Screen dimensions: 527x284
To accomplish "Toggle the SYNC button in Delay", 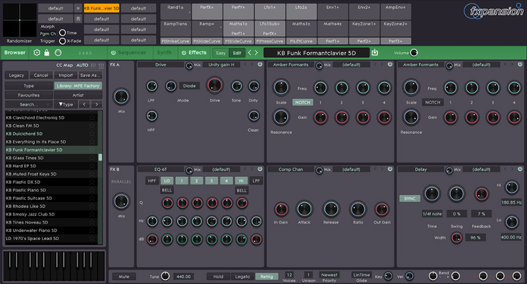I will pyautogui.click(x=409, y=197).
